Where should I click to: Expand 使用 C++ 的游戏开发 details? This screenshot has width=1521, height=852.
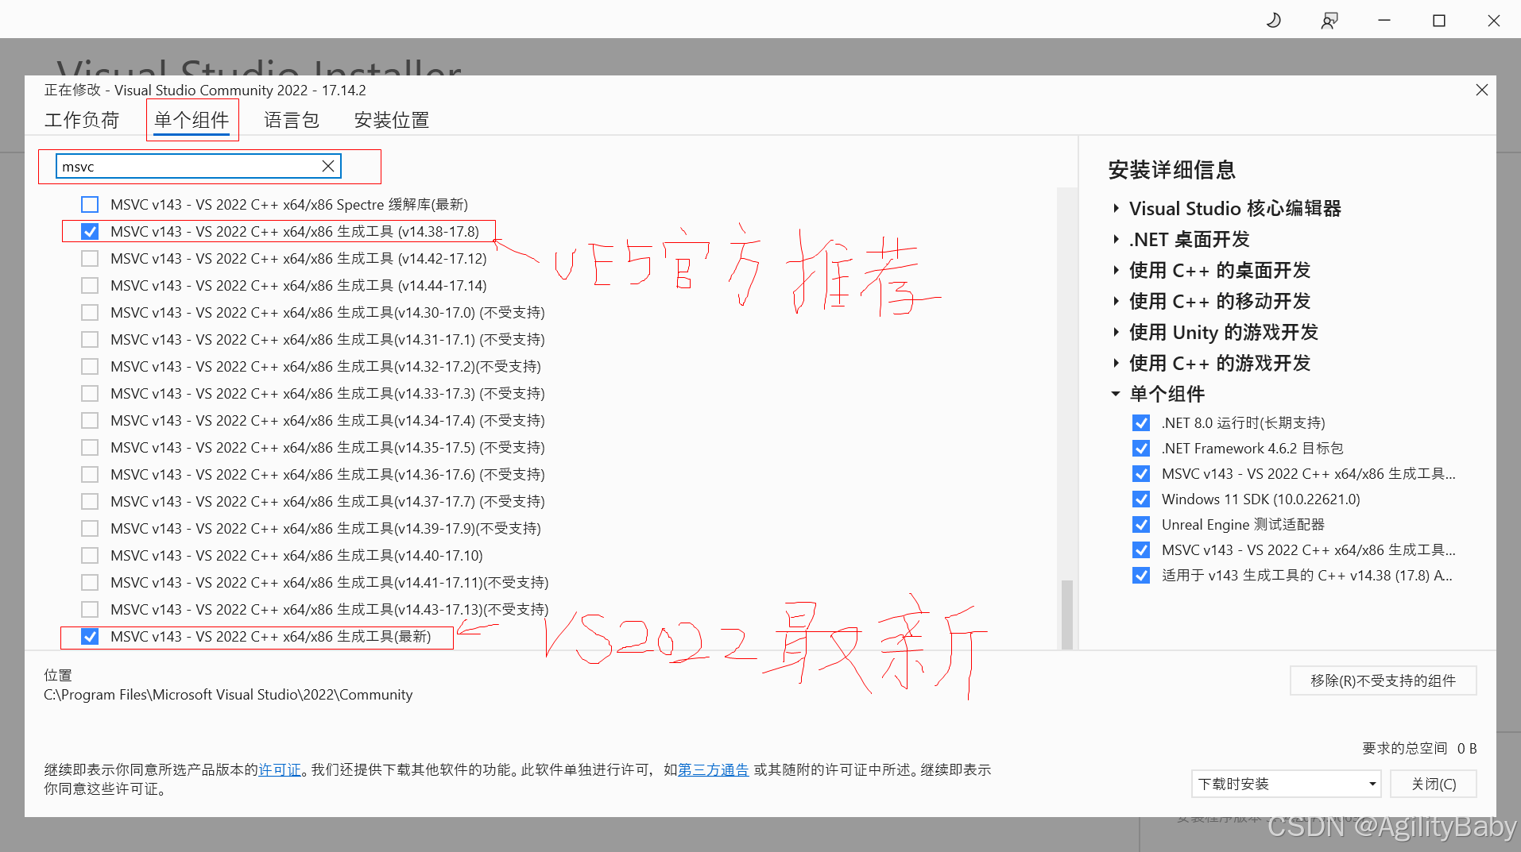[1116, 364]
